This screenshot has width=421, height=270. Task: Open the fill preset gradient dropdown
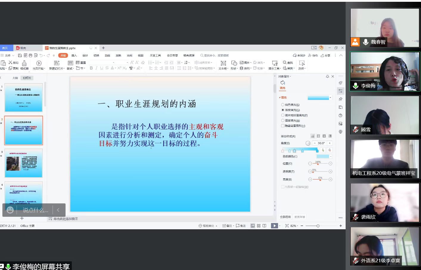click(330, 98)
